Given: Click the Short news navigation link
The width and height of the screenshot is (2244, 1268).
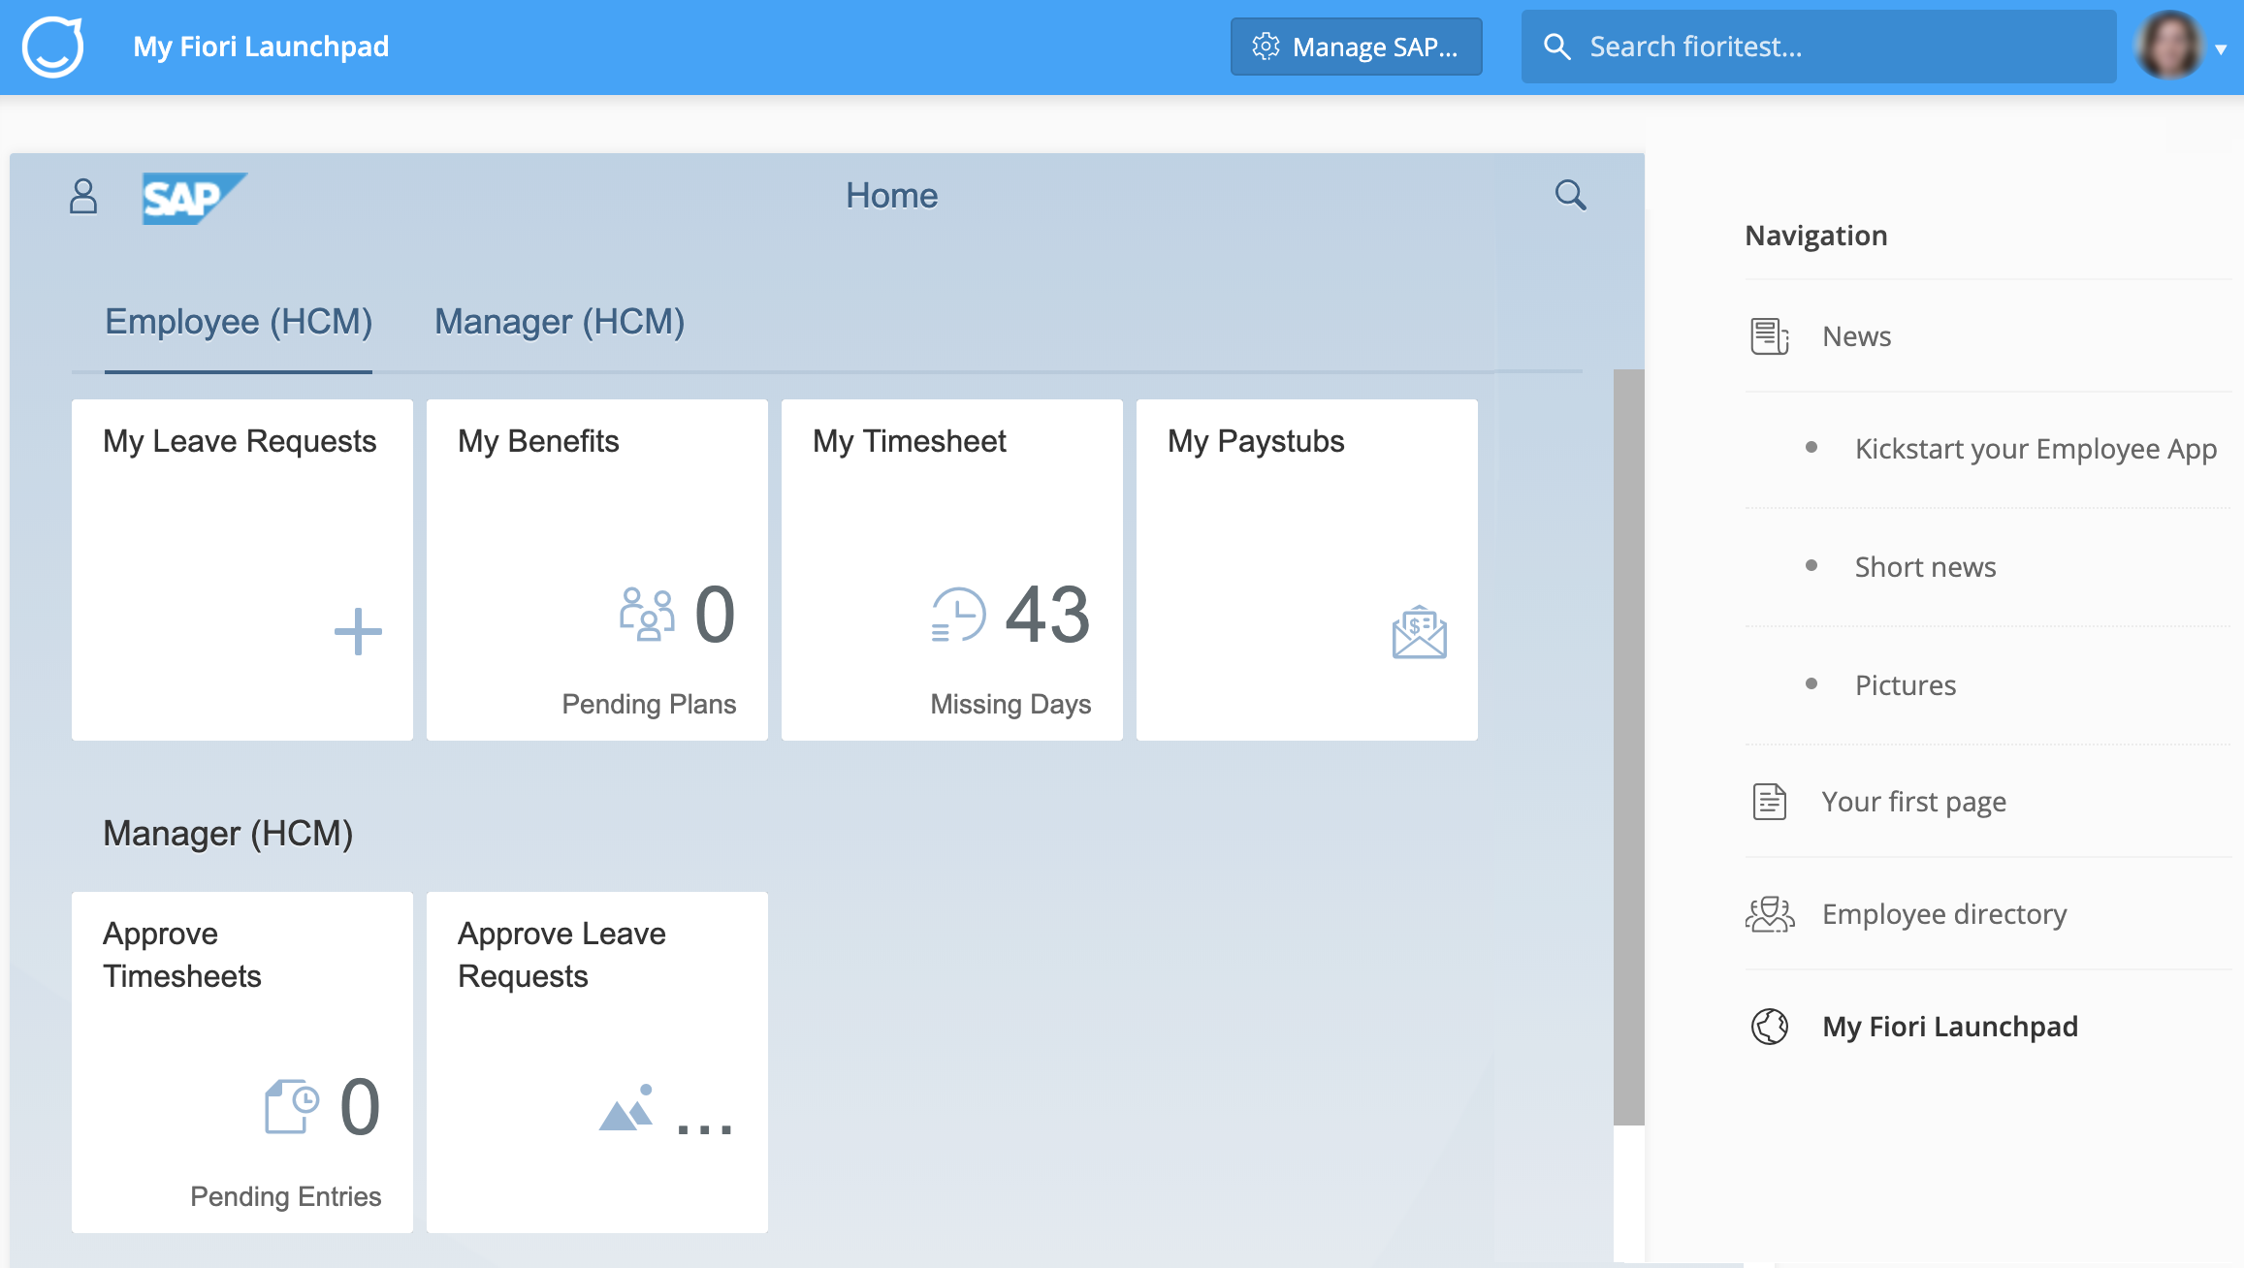Looking at the screenshot, I should click(1927, 567).
